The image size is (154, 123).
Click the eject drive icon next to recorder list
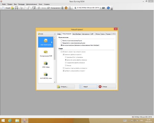pos(103,8)
